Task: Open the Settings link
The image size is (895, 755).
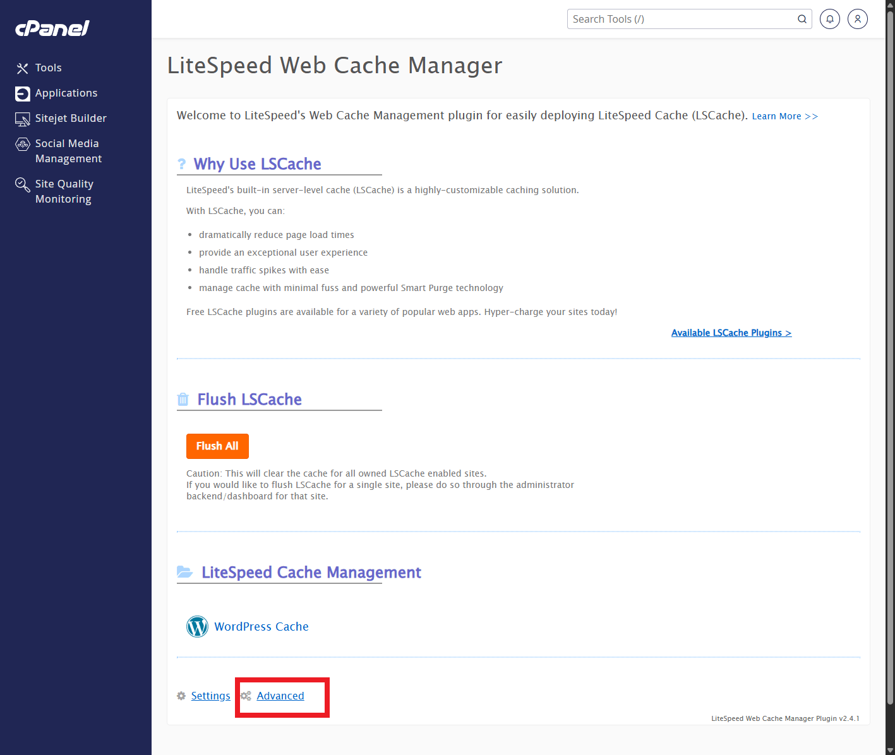Action: [x=211, y=696]
